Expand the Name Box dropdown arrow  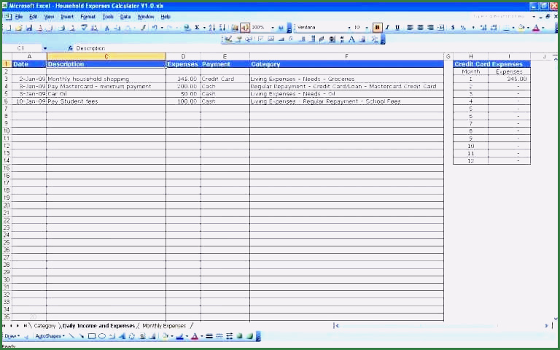pyautogui.click(x=44, y=48)
